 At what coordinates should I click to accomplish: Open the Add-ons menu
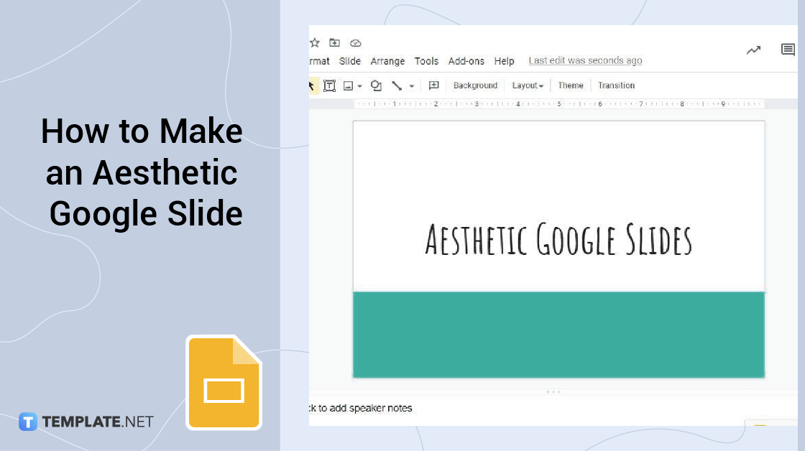pyautogui.click(x=466, y=61)
